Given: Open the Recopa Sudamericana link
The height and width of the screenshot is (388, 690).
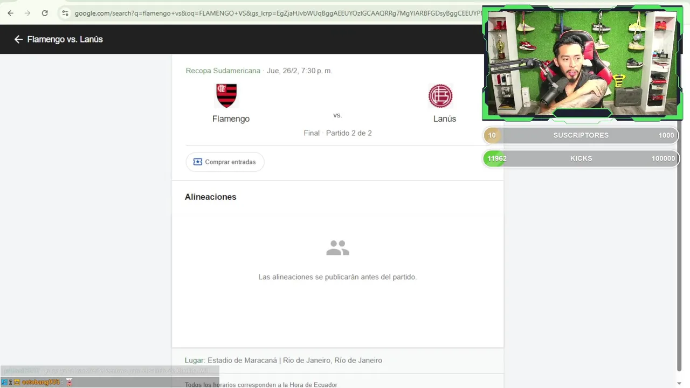Looking at the screenshot, I should 223,71.
